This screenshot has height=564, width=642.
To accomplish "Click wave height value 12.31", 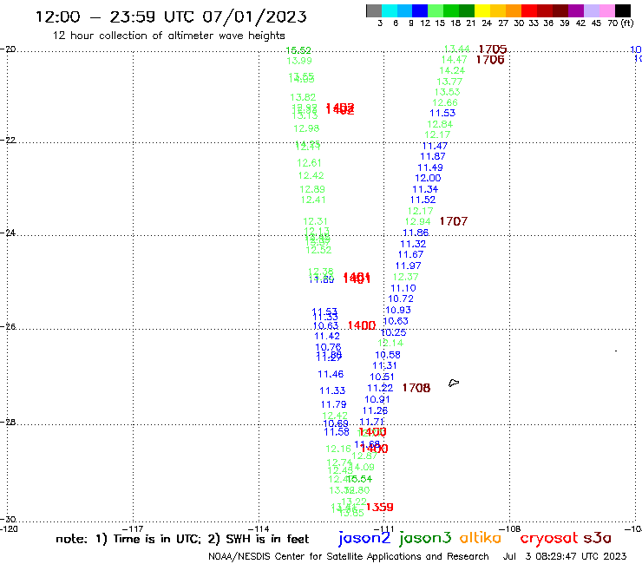I will (x=315, y=221).
